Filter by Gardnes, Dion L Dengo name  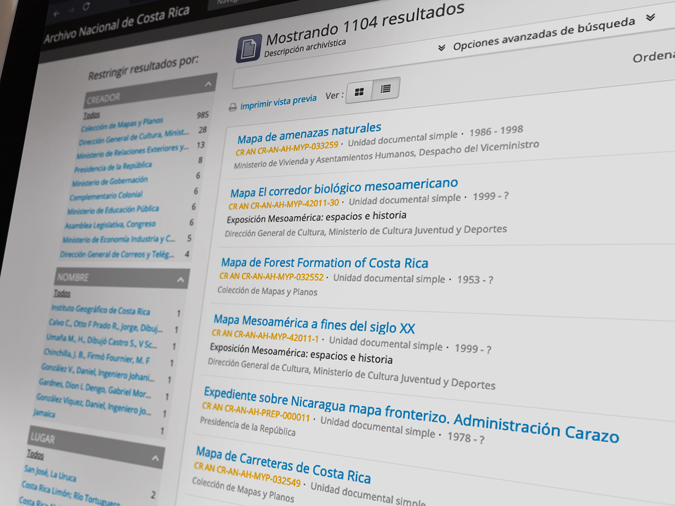coord(95,388)
